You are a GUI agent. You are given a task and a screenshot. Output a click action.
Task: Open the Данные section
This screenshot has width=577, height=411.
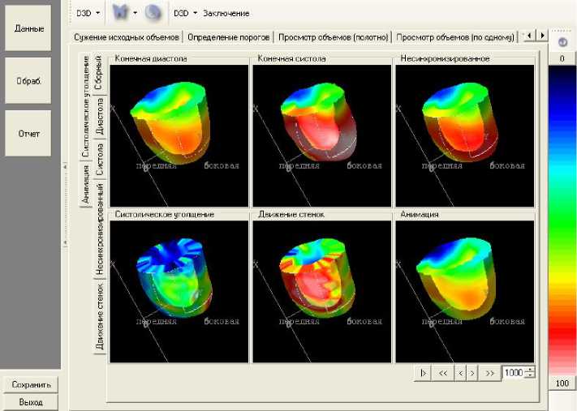pyautogui.click(x=28, y=28)
